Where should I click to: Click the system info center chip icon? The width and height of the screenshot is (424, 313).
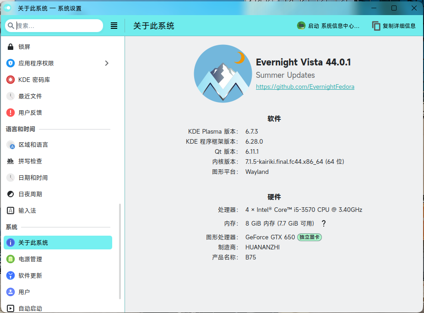pyautogui.click(x=301, y=26)
